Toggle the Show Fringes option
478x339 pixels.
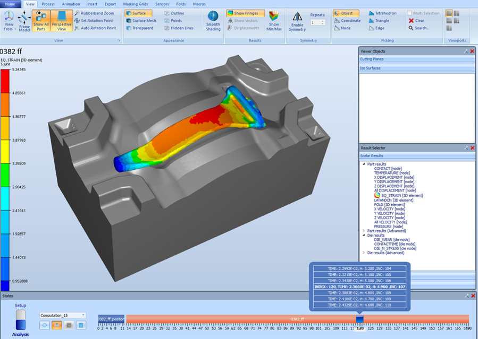point(245,13)
